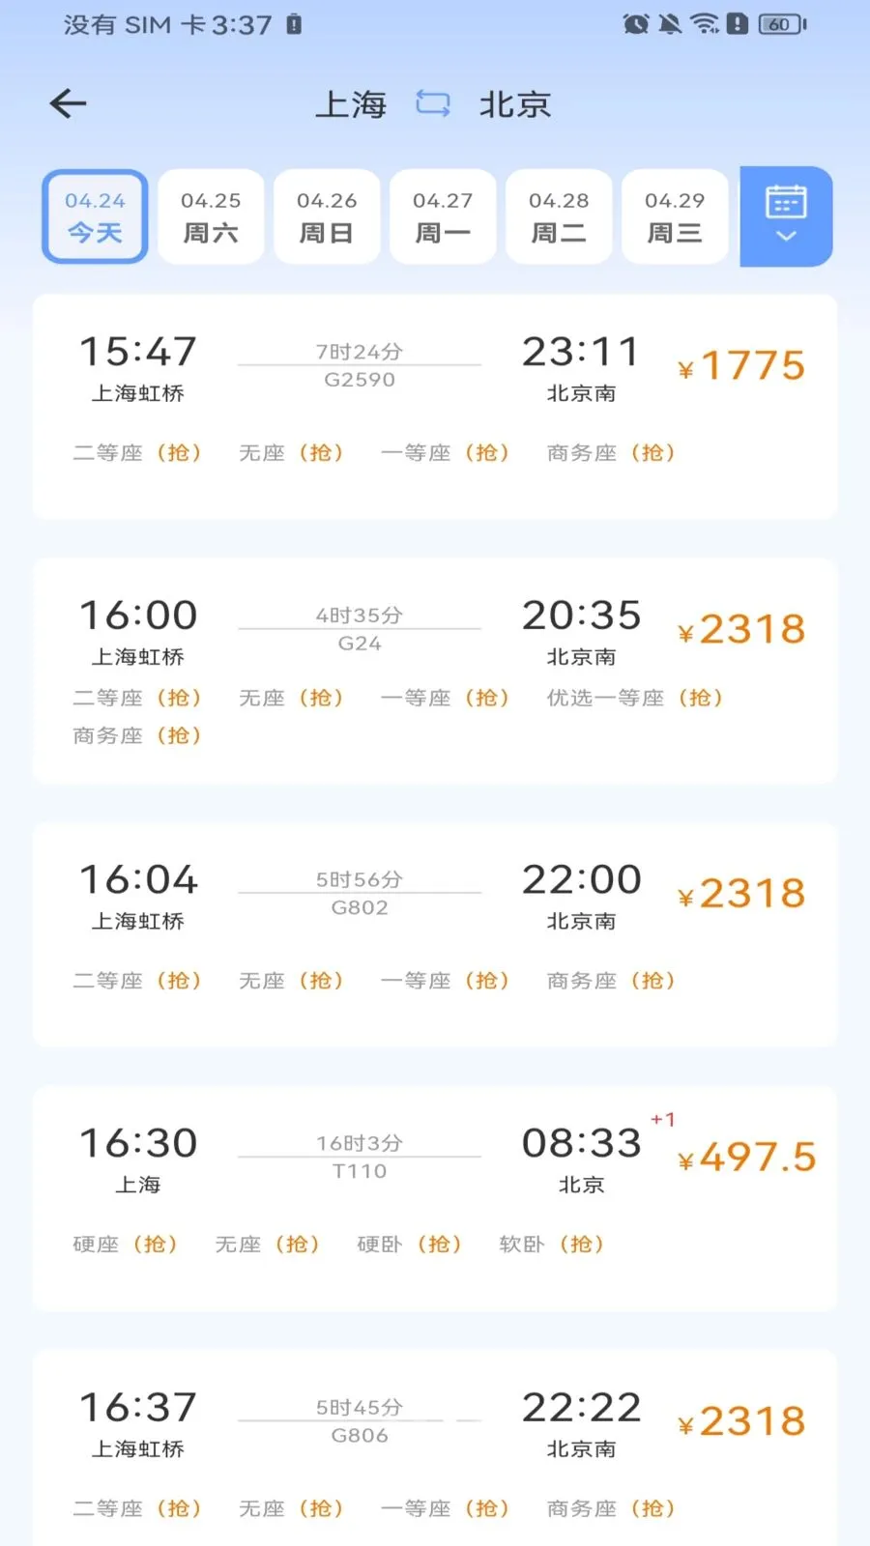Select the 04.24 today date tab
Image resolution: width=870 pixels, height=1546 pixels.
95,216
